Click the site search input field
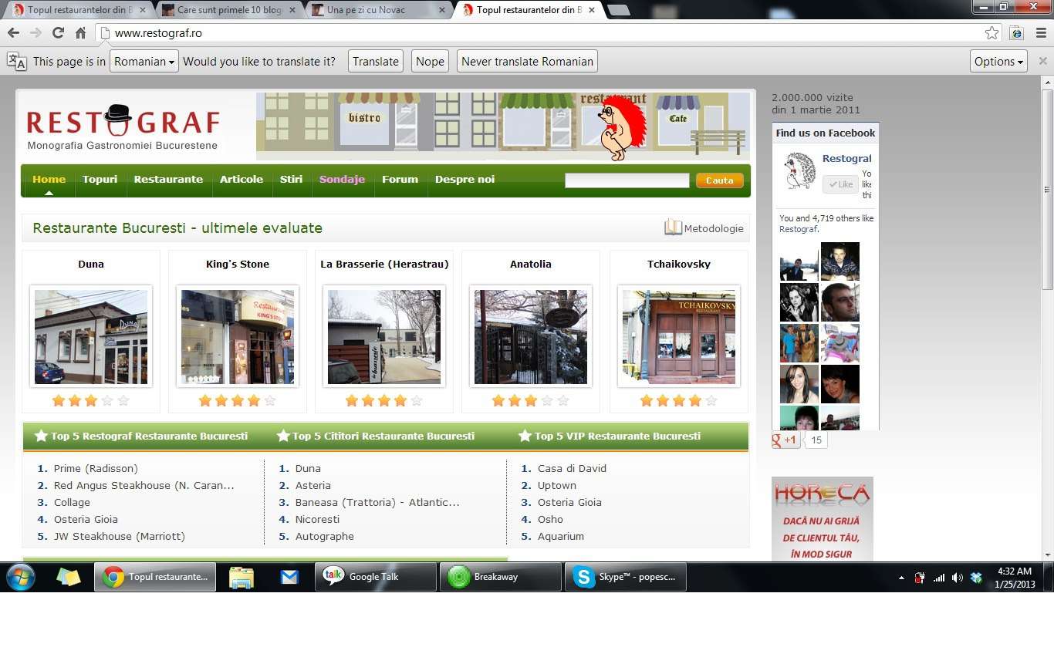Viewport: 1054px width, 664px height. coord(627,180)
